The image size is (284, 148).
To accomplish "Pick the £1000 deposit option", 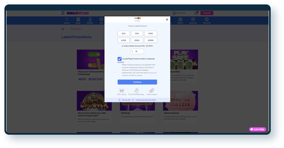I will pos(151,40).
